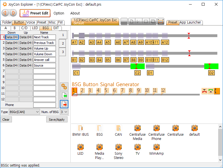This screenshot has height=168, width=223.
Task: Select the Centrafuse Media preset
Action: (x=138, y=133)
